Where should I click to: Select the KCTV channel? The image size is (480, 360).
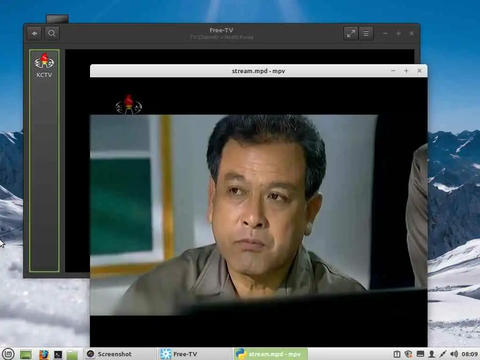(x=44, y=66)
